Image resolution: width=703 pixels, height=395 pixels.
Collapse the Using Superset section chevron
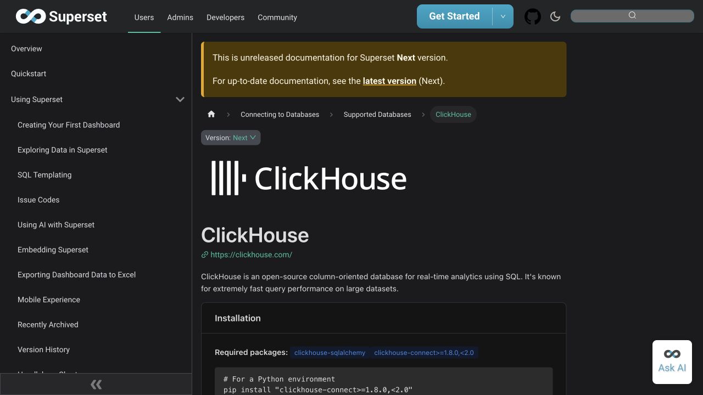click(x=180, y=99)
